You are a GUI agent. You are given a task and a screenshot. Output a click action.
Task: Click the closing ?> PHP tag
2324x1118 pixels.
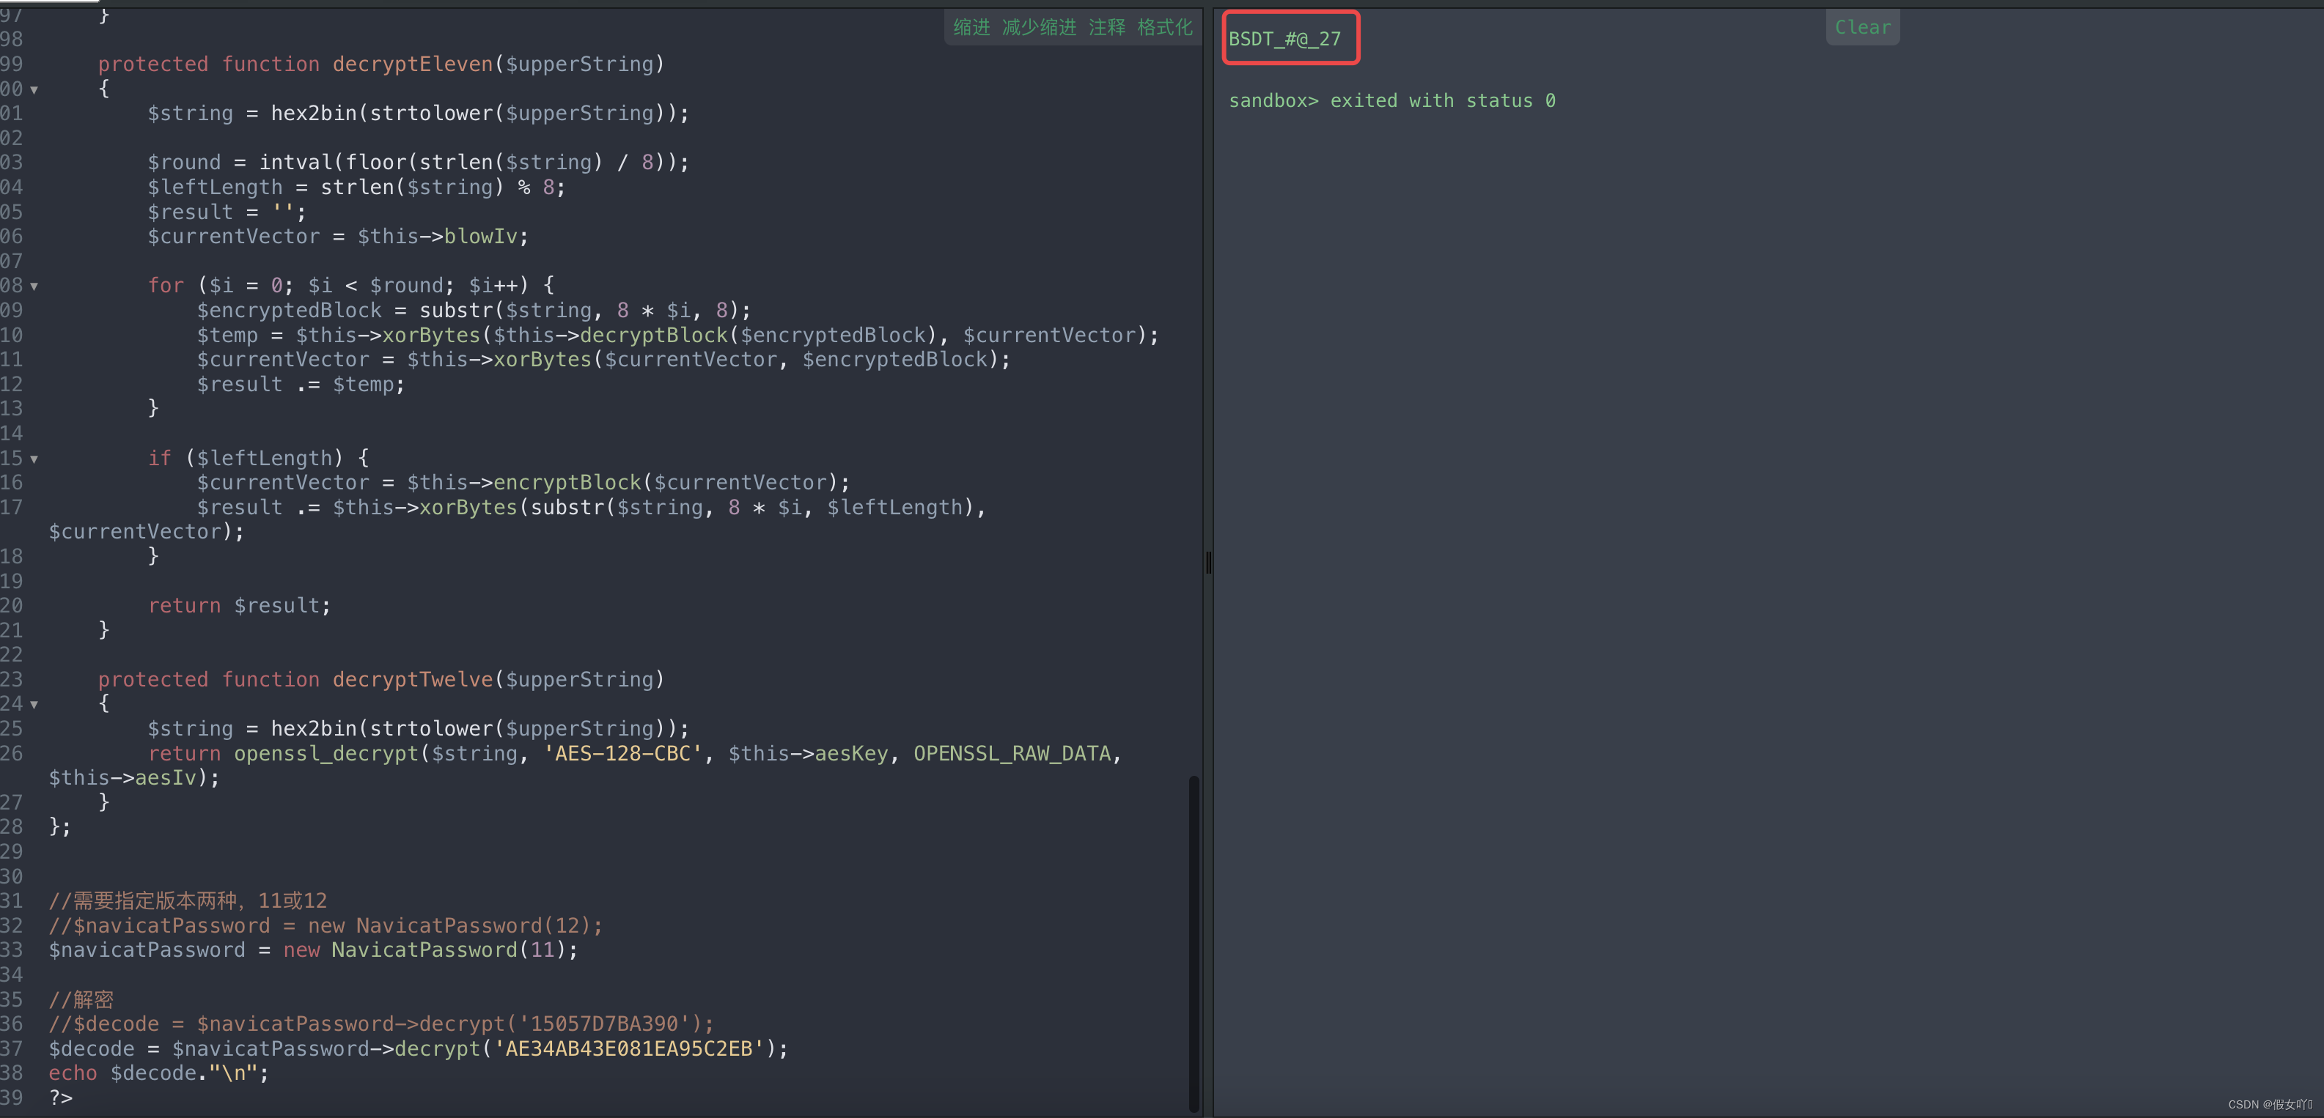pos(60,1098)
